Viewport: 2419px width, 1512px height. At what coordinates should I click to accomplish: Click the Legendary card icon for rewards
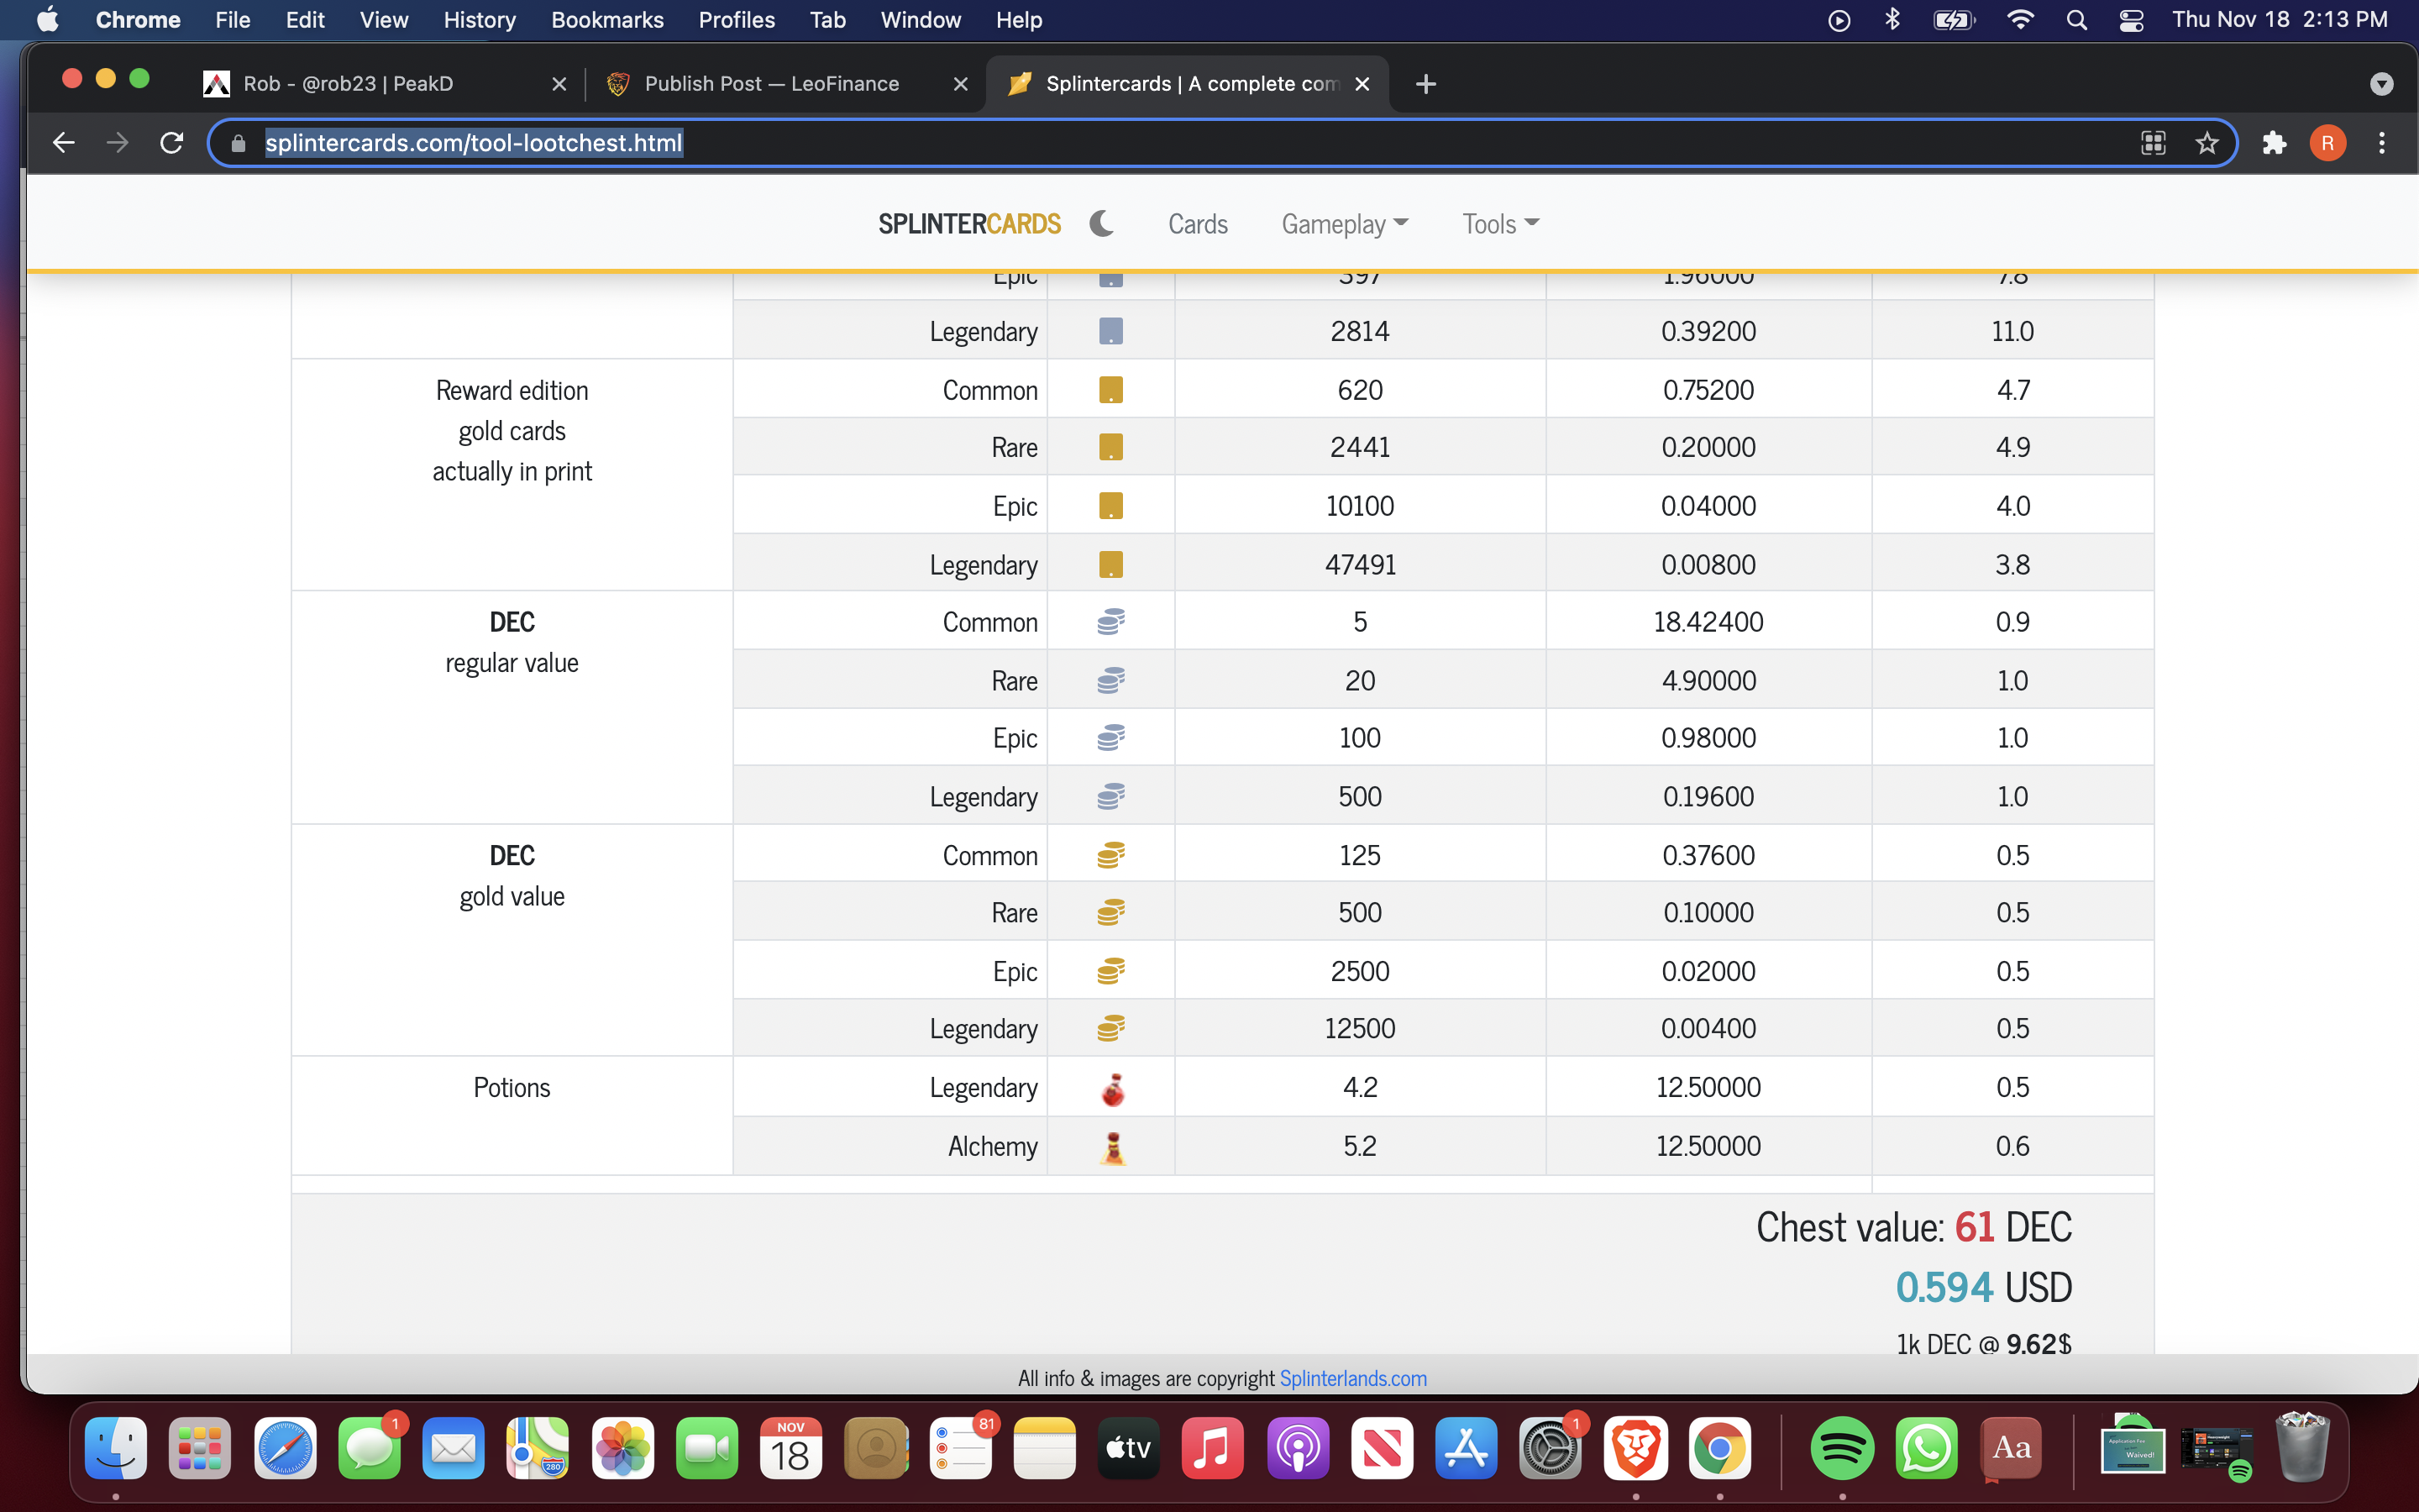click(1111, 563)
